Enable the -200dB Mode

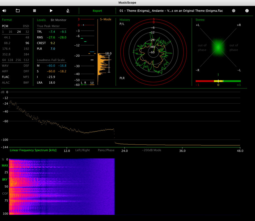click(152, 150)
